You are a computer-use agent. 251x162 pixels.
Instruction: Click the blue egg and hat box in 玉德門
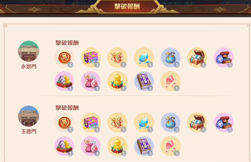coord(224,122)
